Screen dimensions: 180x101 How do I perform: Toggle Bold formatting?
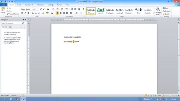(x=22, y=13)
